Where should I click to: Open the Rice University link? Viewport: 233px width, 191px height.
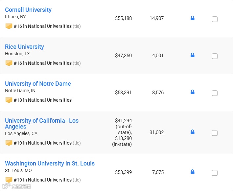[x=24, y=47]
